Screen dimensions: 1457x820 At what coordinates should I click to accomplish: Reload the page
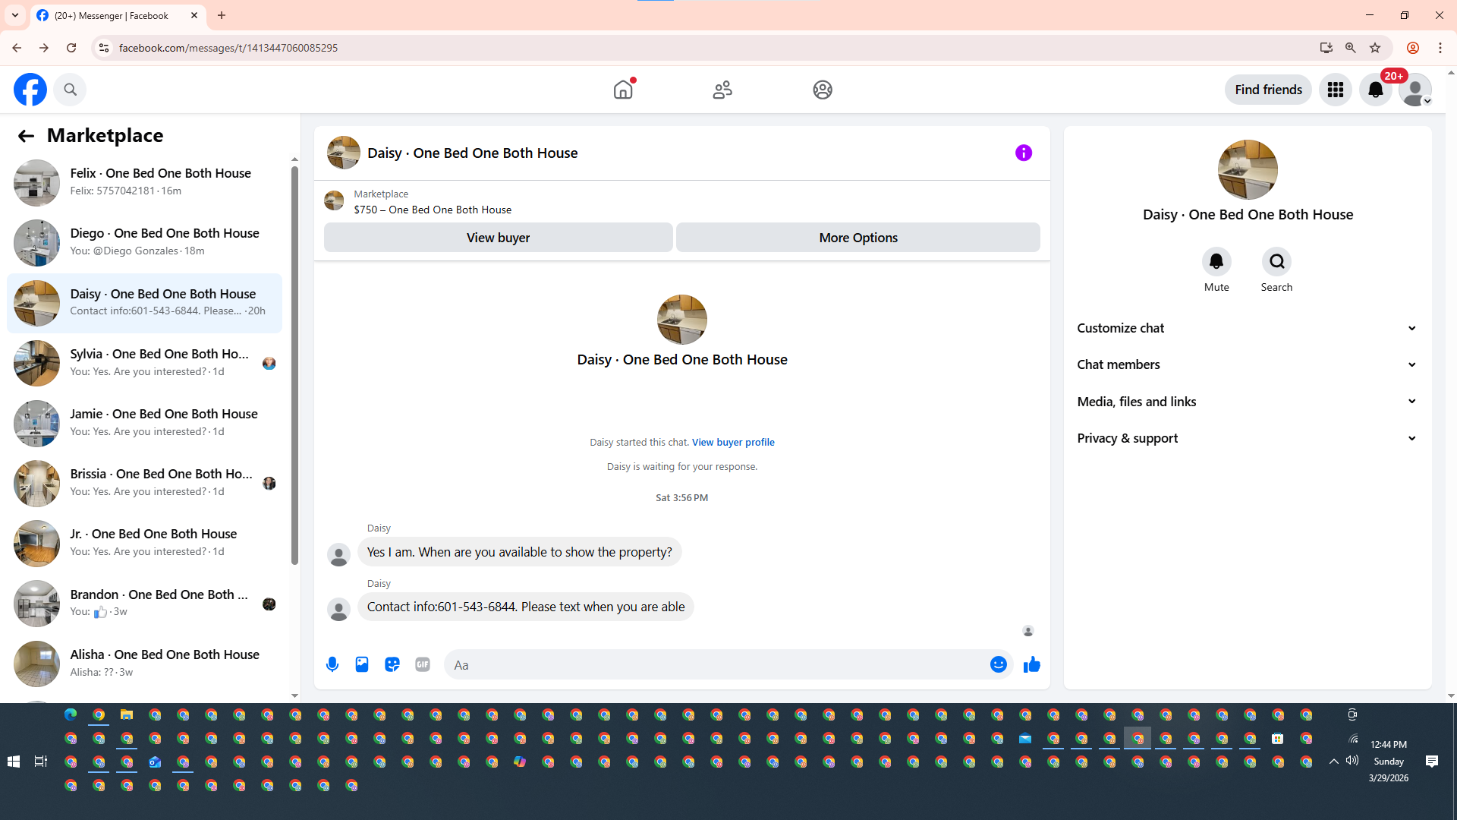coord(71,48)
